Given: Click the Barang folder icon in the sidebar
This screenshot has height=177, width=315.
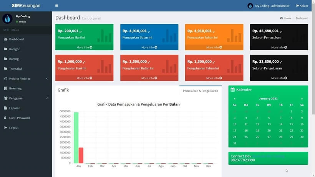Looking at the screenshot, I should (x=5, y=59).
